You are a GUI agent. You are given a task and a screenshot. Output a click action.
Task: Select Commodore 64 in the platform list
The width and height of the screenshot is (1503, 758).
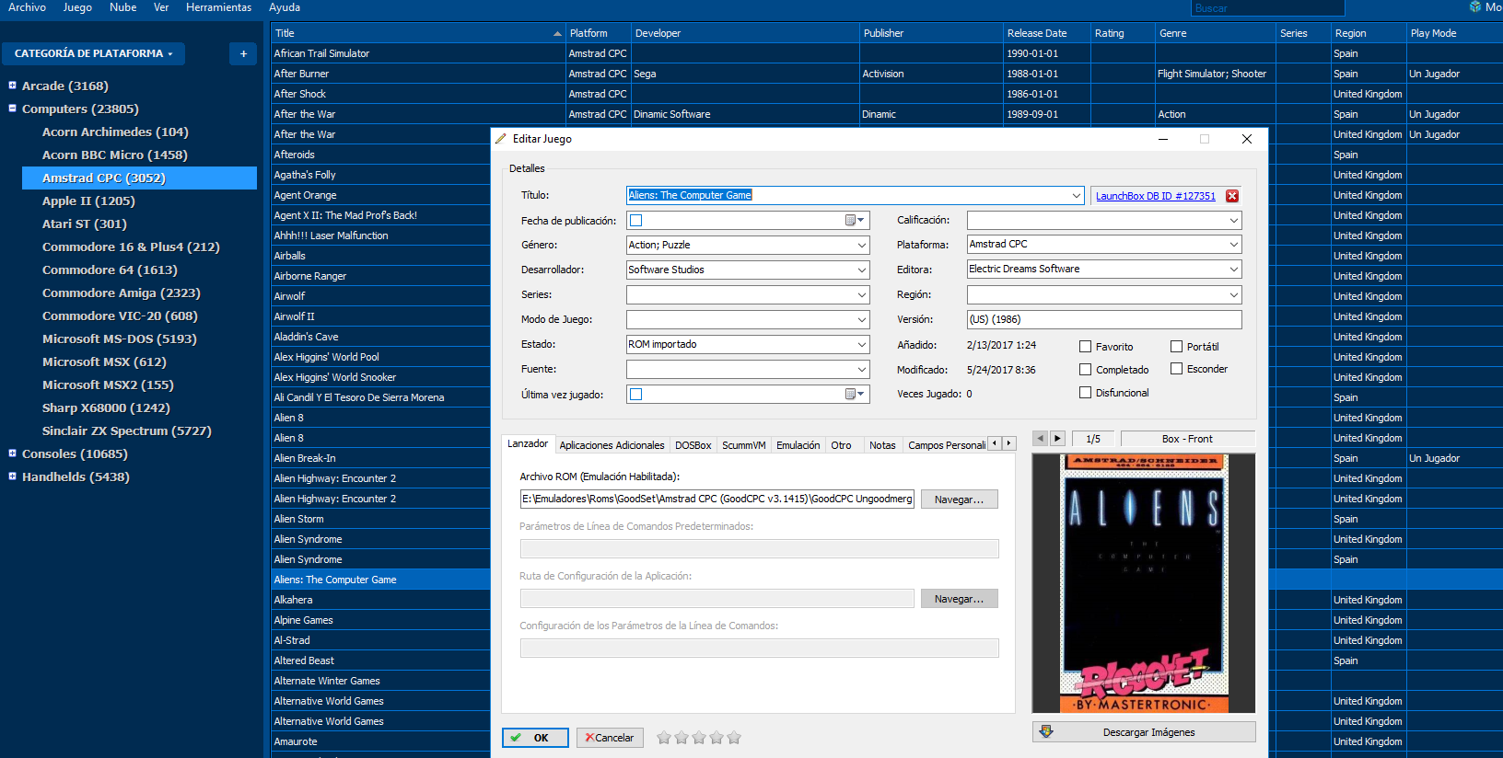pos(110,270)
